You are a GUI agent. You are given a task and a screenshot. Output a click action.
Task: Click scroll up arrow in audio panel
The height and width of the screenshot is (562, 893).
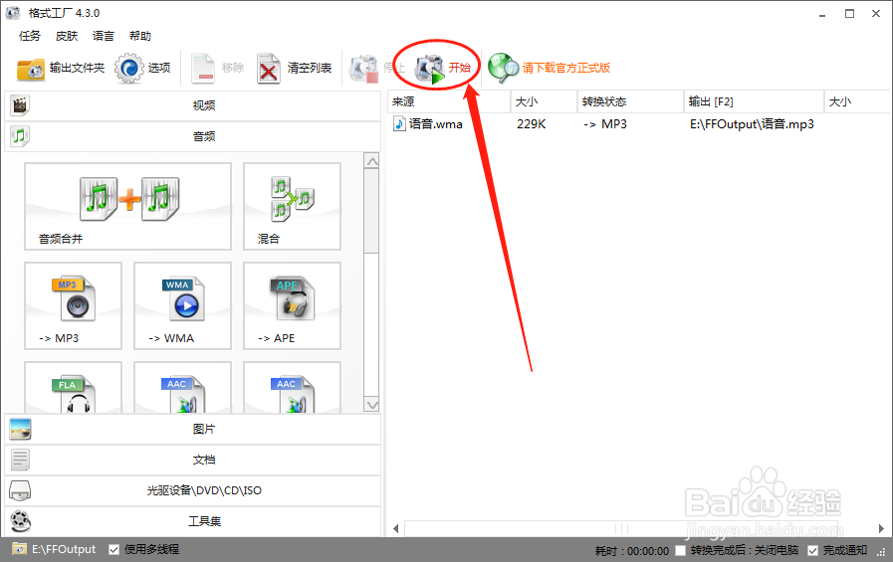coord(372,161)
